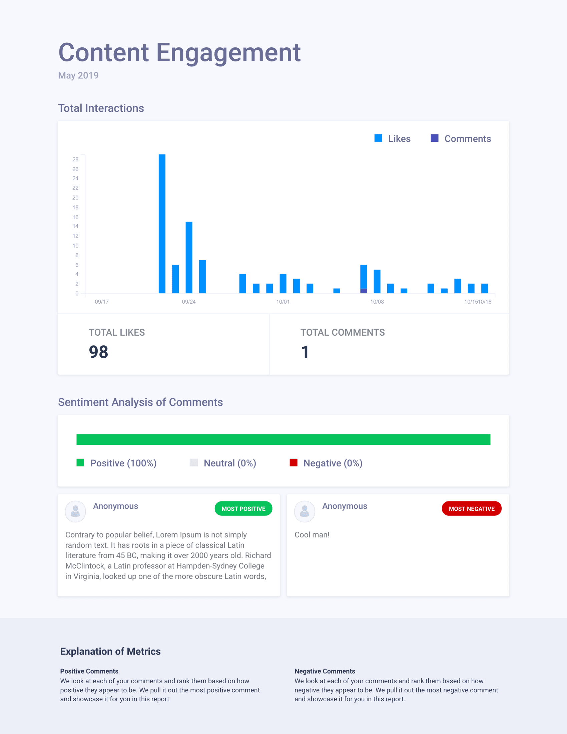Click the Lorem Ipsum comment paragraph
Viewport: 567px width, 734px height.
click(168, 556)
